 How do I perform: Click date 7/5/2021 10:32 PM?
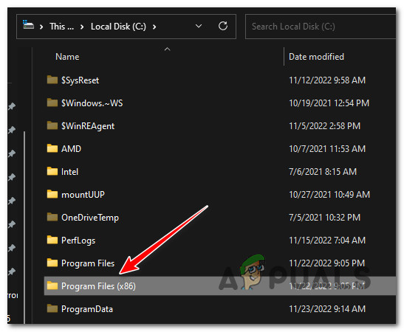click(x=324, y=218)
